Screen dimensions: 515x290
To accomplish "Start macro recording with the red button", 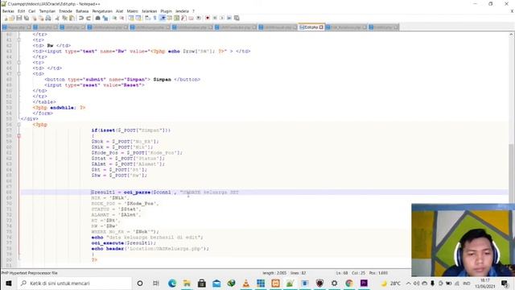I will (208, 18).
